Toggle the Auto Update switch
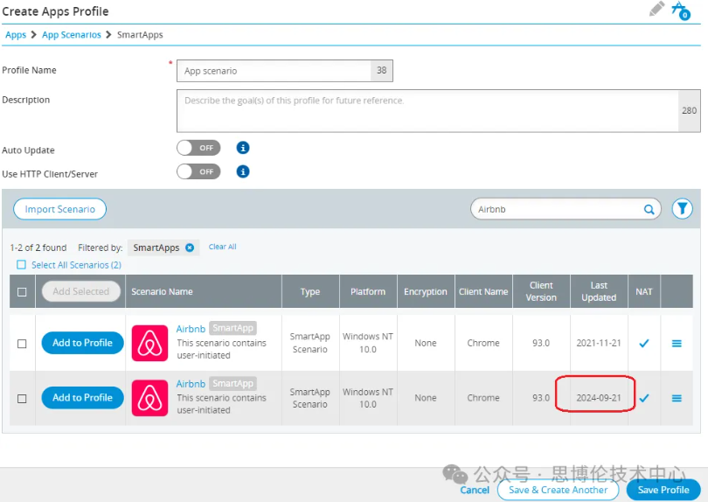The image size is (708, 502). [x=198, y=148]
